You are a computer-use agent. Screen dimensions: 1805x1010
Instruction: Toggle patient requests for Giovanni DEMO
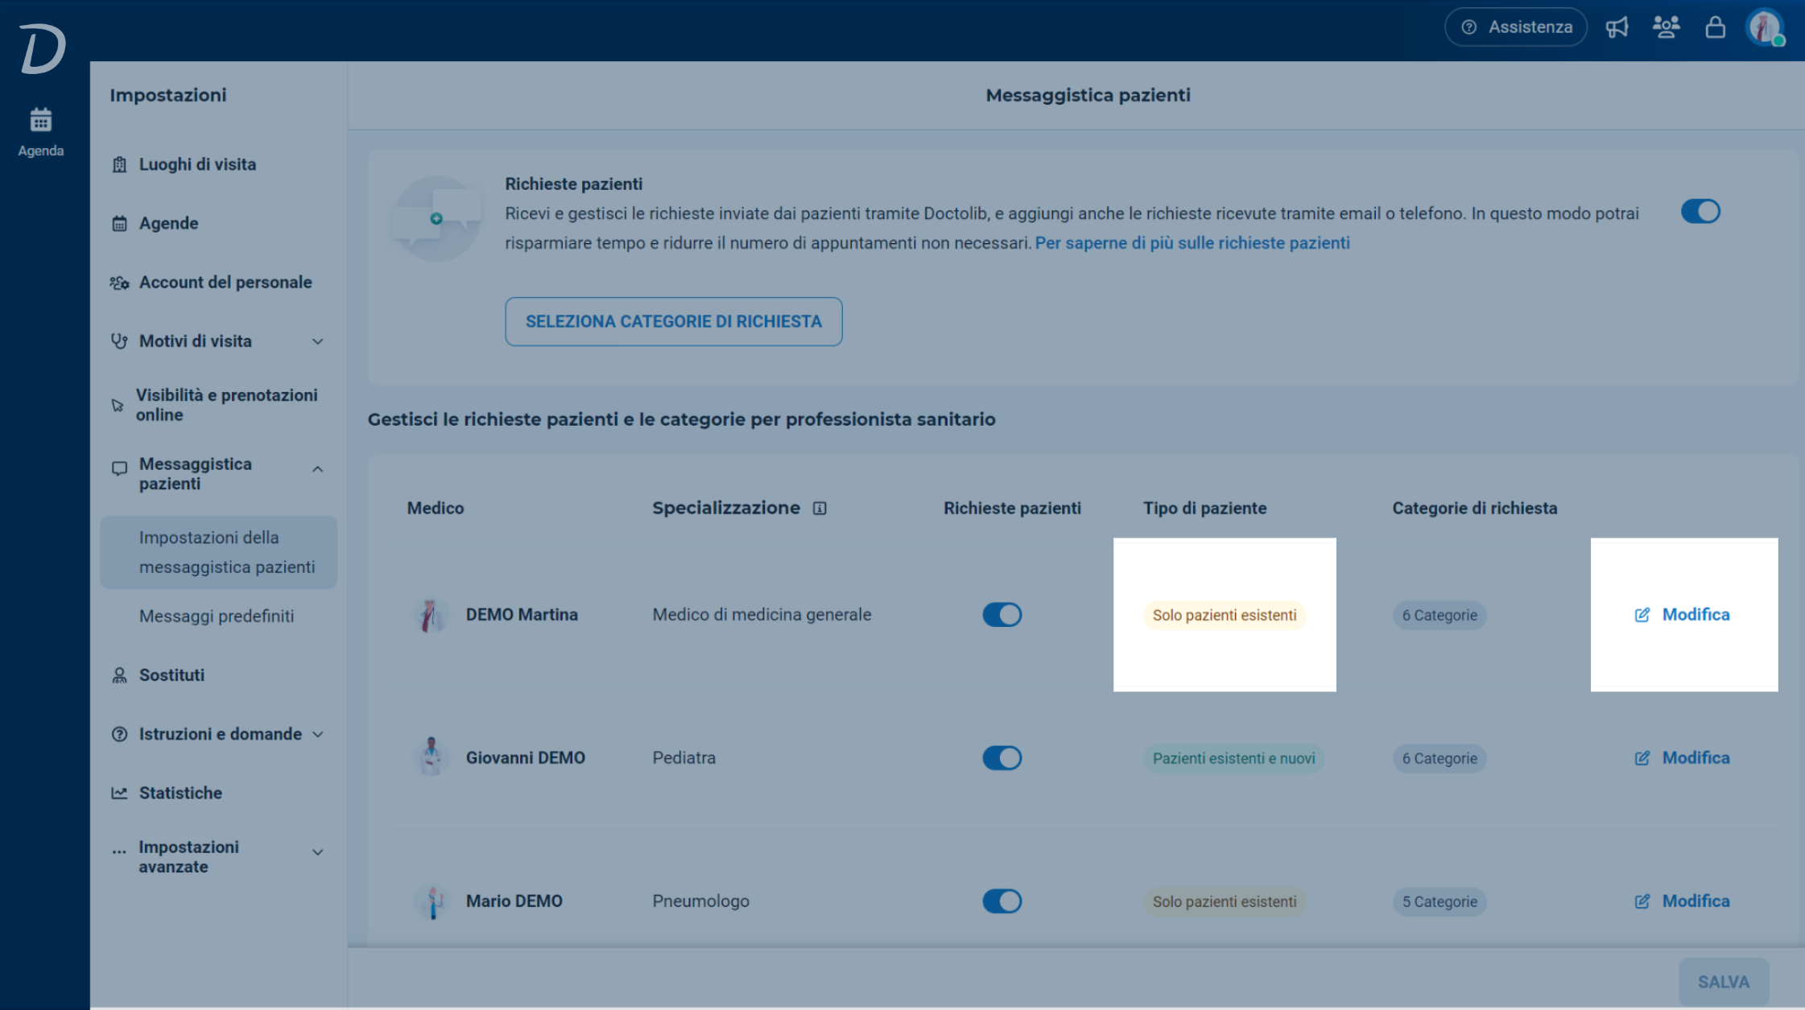pos(1002,758)
